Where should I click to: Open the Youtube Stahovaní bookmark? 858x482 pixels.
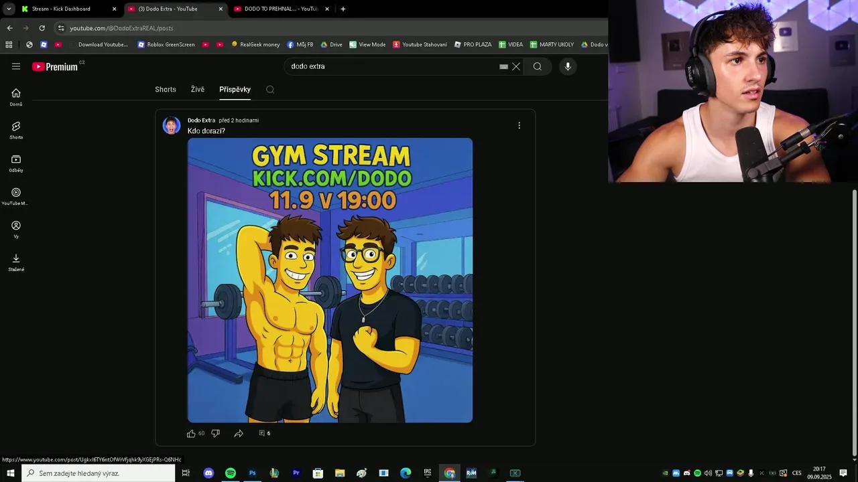[x=420, y=45]
